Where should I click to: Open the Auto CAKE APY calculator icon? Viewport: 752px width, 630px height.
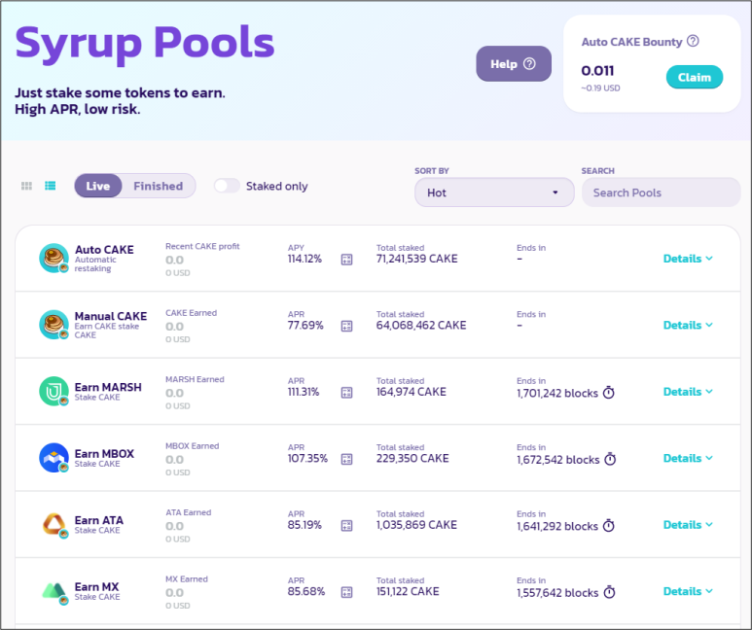[x=346, y=260]
